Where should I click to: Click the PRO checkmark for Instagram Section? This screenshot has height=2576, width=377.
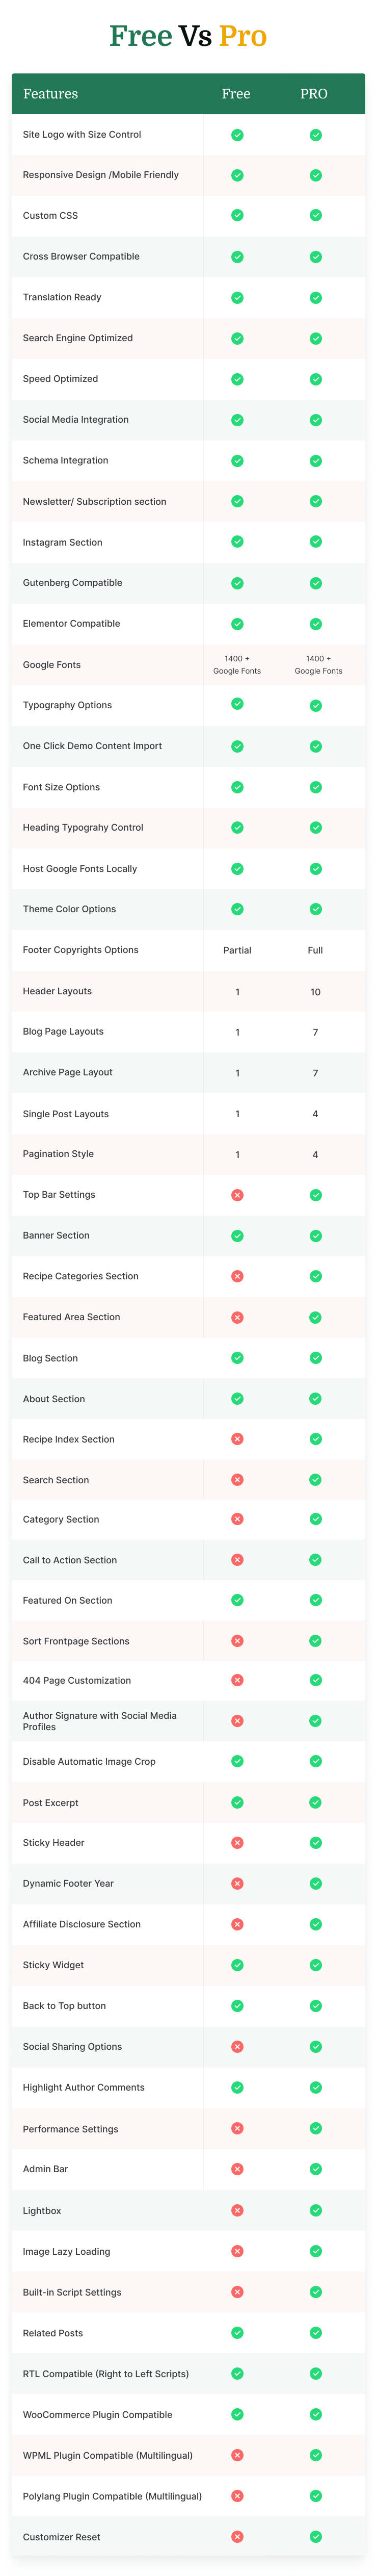click(x=315, y=542)
